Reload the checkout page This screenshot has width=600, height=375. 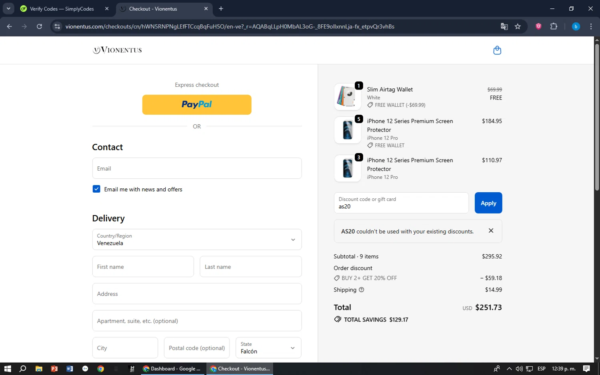pos(39,26)
